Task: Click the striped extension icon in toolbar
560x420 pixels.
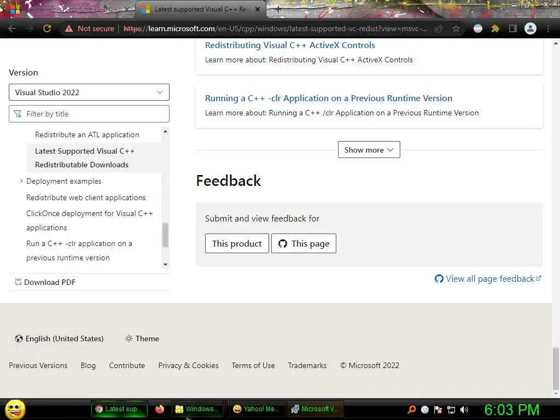Action: [x=478, y=28]
